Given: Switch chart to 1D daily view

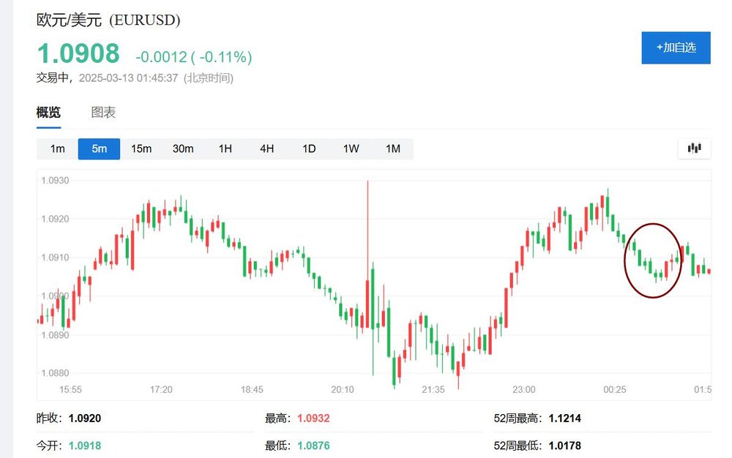Looking at the screenshot, I should pos(309,149).
